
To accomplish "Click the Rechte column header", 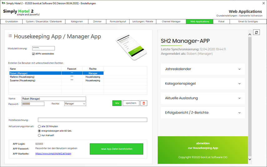I will click(93, 69).
